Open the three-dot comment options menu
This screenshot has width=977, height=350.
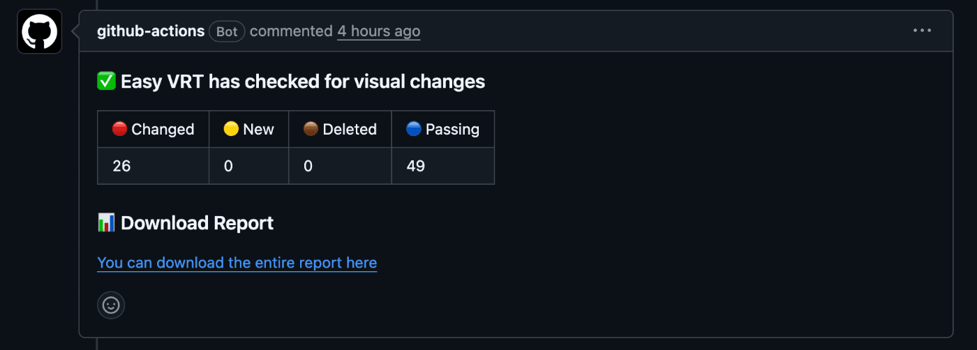(923, 31)
